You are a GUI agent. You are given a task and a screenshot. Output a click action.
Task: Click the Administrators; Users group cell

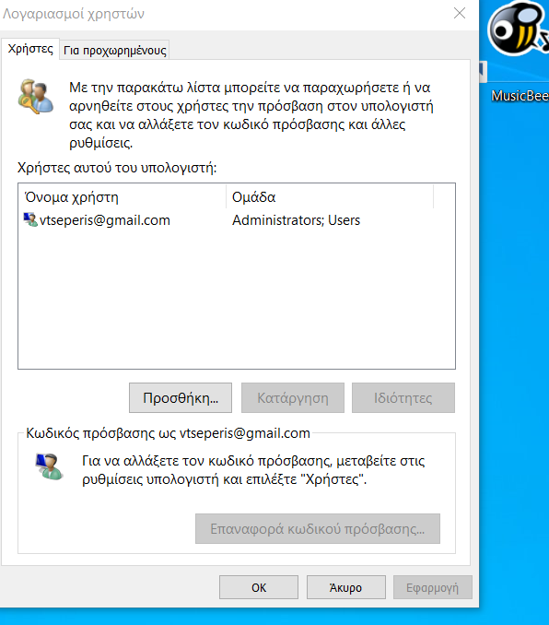tap(296, 220)
